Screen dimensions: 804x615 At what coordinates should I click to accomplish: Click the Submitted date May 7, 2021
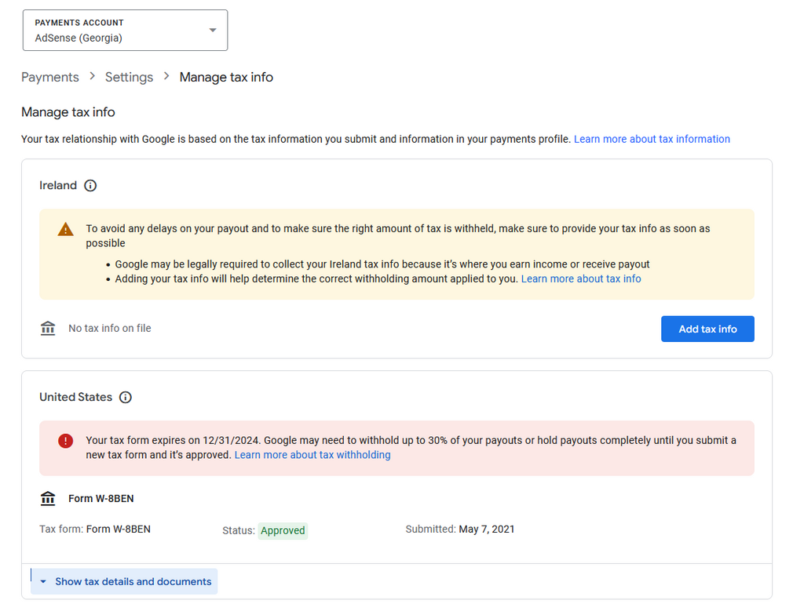(x=487, y=529)
